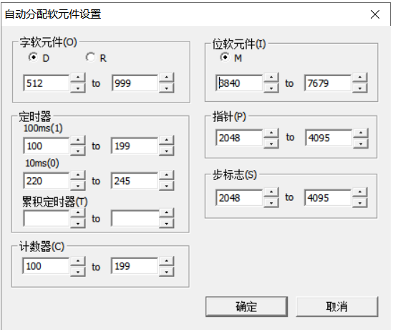Decrease the step flag (S) end value 4095
The image size is (398, 330).
359,203
